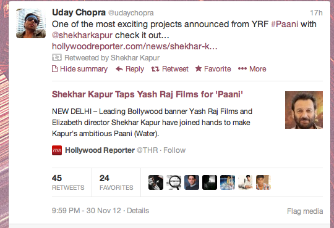334x228 pixels.
Task: Open the 'Shekhar Kapur Taps Yash Raj Films' headline
Action: pyautogui.click(x=147, y=94)
